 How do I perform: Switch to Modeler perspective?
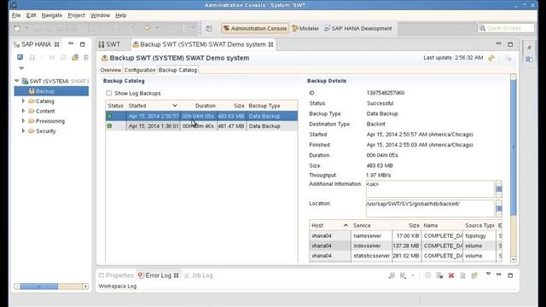click(x=305, y=28)
